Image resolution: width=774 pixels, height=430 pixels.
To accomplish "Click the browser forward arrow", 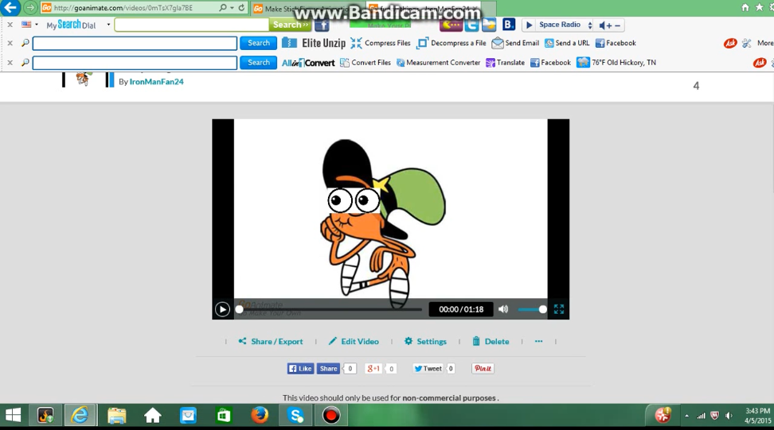I will [30, 7].
